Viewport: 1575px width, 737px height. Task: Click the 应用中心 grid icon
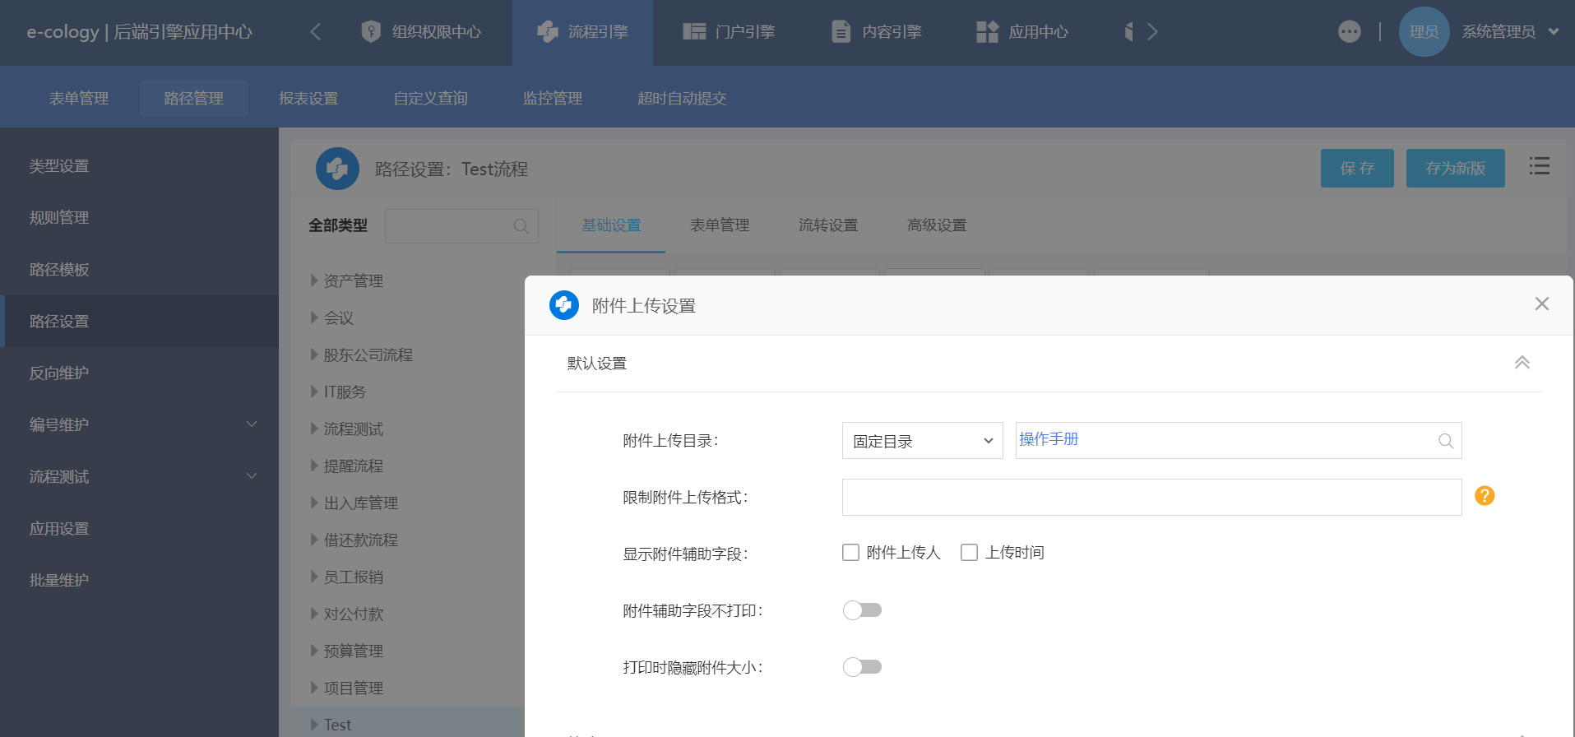click(987, 32)
